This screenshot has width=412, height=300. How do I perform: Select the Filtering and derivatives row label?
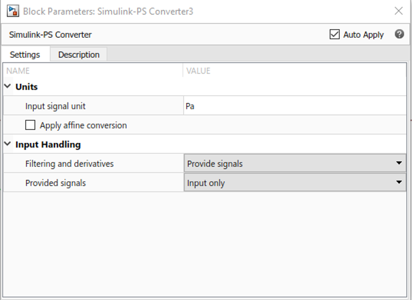[x=70, y=164]
